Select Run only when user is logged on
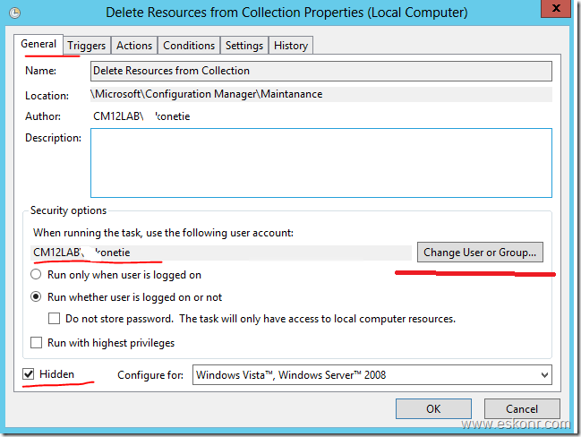Image resolution: width=581 pixels, height=437 pixels. pyautogui.click(x=37, y=275)
